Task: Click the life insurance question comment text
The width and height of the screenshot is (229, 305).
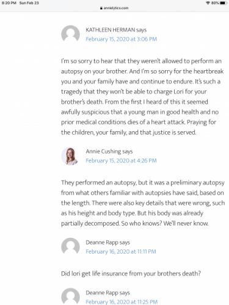Action: (x=131, y=273)
